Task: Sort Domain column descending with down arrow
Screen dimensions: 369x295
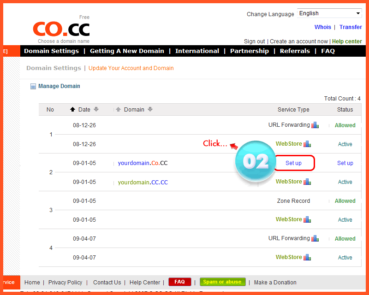Action: pos(150,110)
